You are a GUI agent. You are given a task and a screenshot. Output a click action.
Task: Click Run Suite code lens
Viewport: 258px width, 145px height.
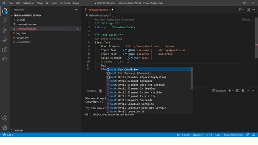[x=100, y=20]
